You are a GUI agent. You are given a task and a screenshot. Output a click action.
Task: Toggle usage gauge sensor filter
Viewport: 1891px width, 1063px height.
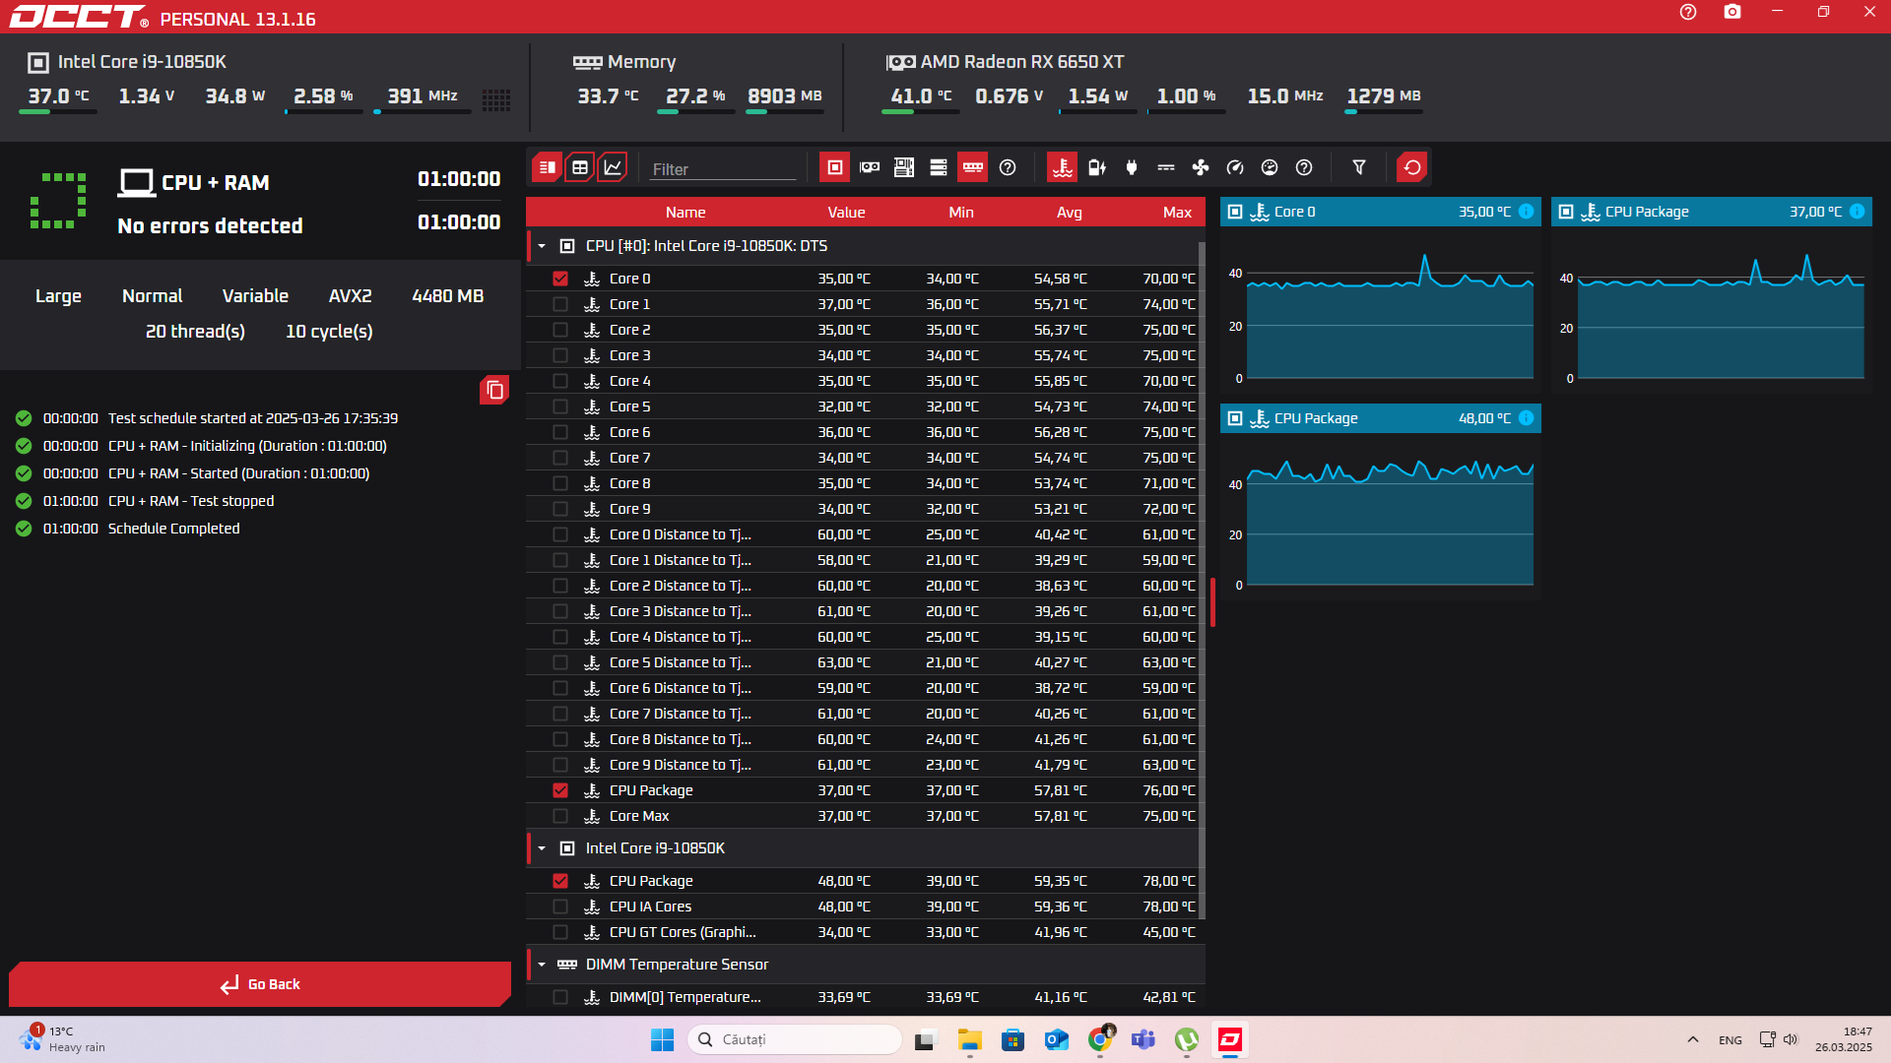click(1270, 167)
